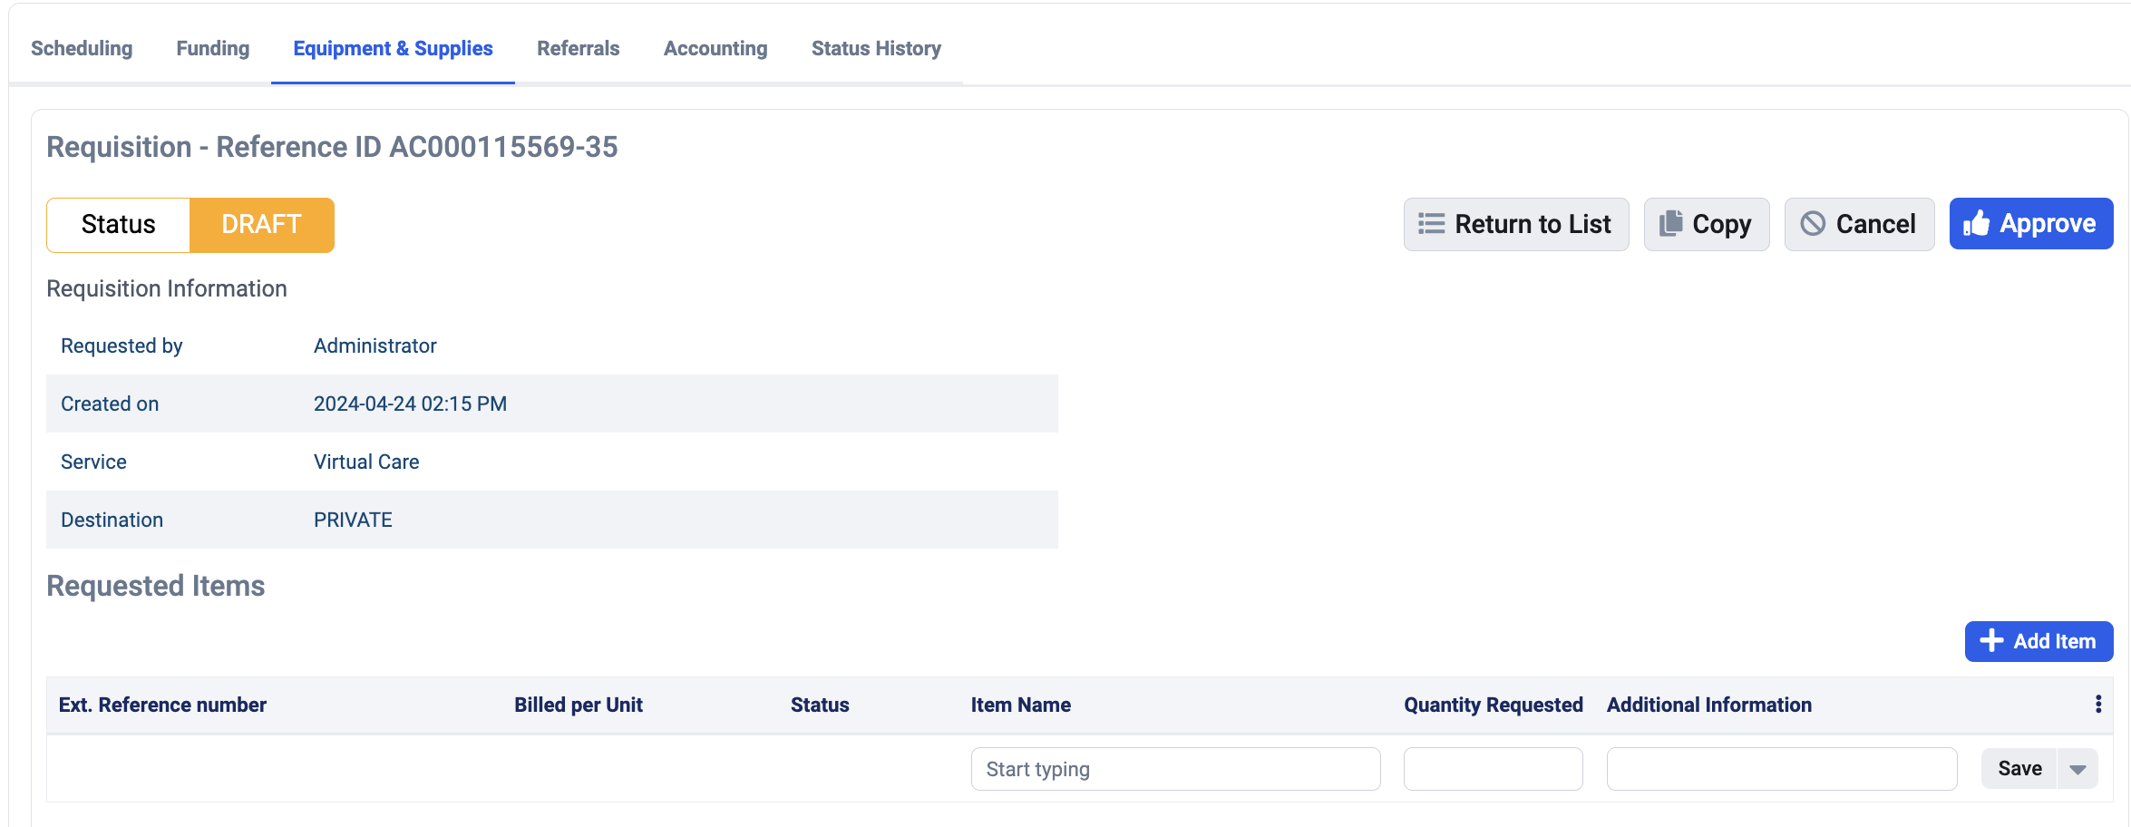Sort by Ext. Reference number column
Screen dimensions: 2131x827
[x=162, y=705]
